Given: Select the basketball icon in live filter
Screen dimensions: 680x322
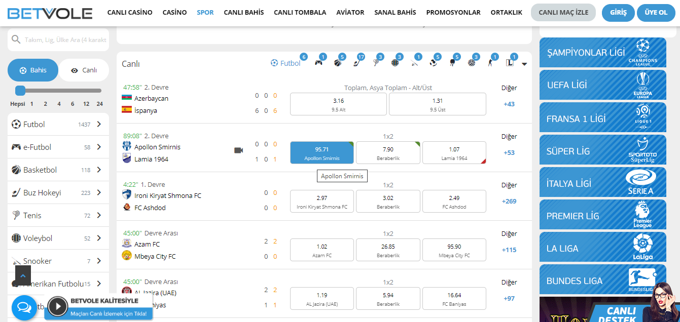Looking at the screenshot, I should pyautogui.click(x=338, y=63).
